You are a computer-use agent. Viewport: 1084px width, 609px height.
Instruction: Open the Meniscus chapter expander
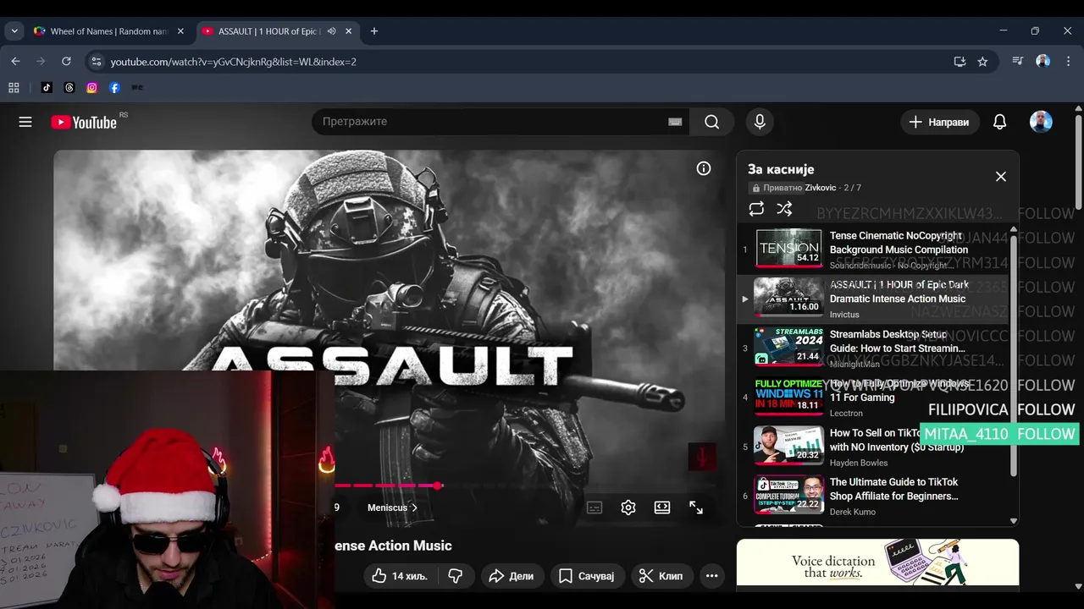click(x=392, y=507)
